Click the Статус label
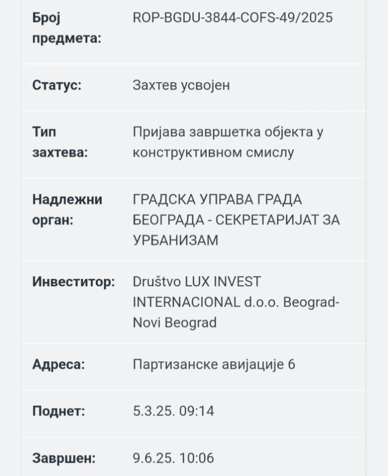The height and width of the screenshot is (476, 388). point(57,85)
